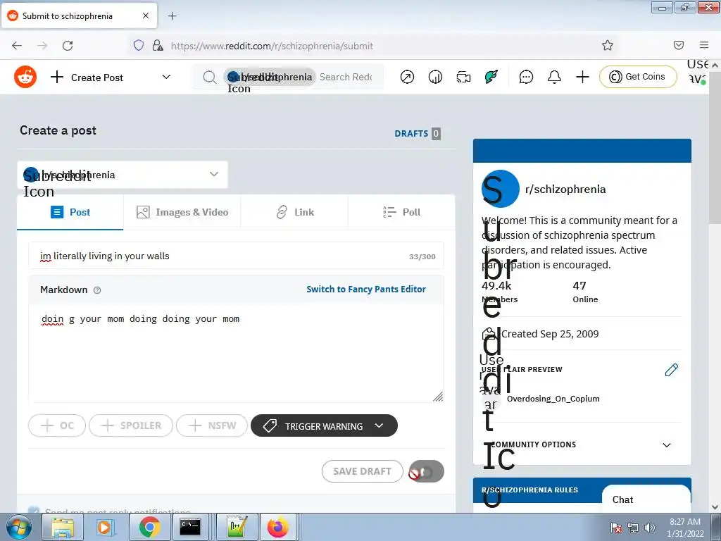Open the All chart icon in header

(435, 77)
